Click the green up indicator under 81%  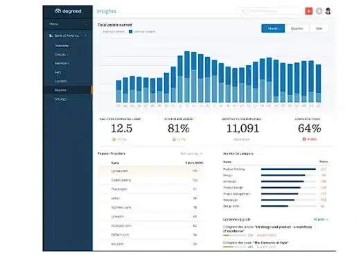click(x=174, y=139)
